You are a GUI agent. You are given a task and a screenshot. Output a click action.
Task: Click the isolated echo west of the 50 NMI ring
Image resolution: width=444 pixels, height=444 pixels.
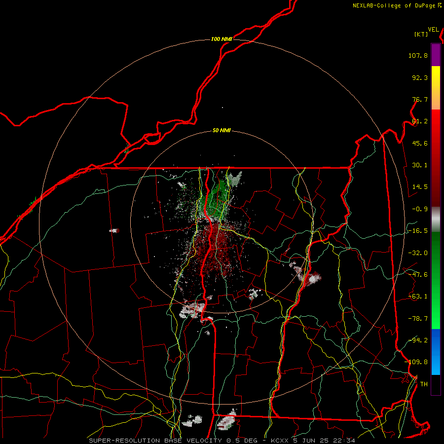pyautogui.click(x=114, y=231)
